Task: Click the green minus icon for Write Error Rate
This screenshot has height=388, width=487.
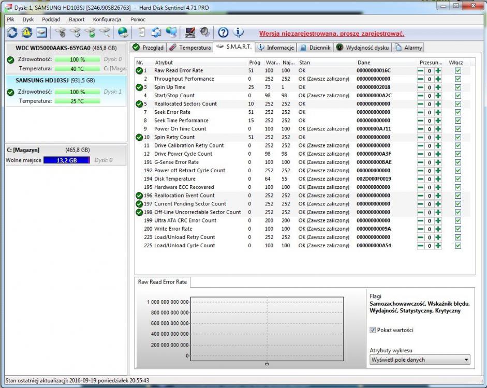Action: click(421, 229)
